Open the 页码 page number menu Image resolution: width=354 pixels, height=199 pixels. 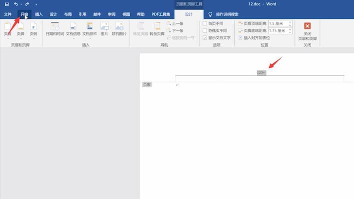pyautogui.click(x=33, y=29)
